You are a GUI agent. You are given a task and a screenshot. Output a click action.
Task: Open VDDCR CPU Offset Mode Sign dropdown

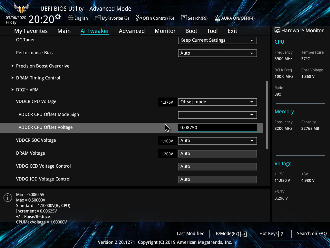click(x=218, y=115)
